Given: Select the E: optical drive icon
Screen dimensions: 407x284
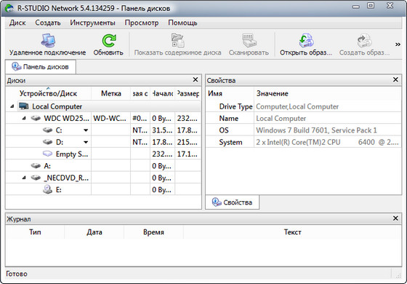Looking at the screenshot, I should point(47,189).
